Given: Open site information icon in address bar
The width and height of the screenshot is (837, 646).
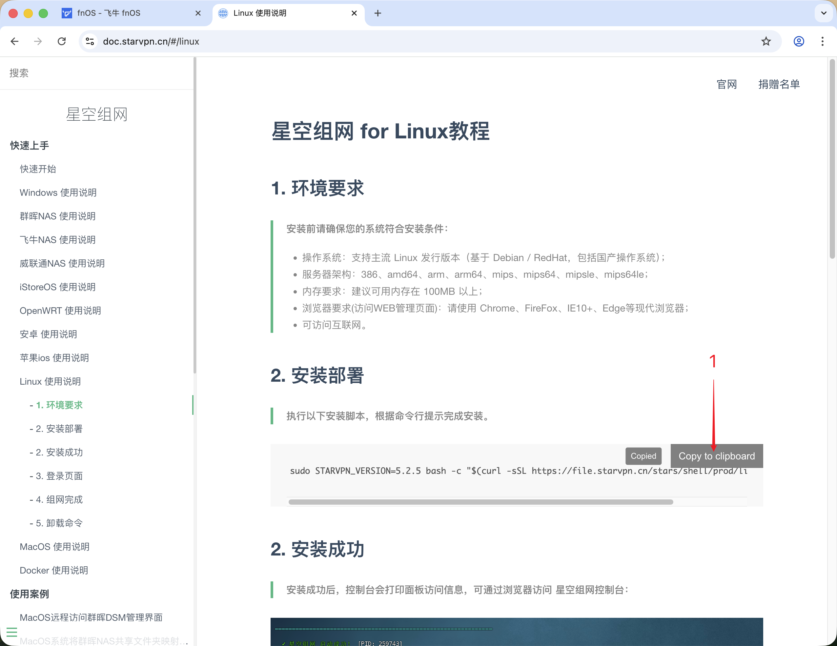Looking at the screenshot, I should click(90, 41).
